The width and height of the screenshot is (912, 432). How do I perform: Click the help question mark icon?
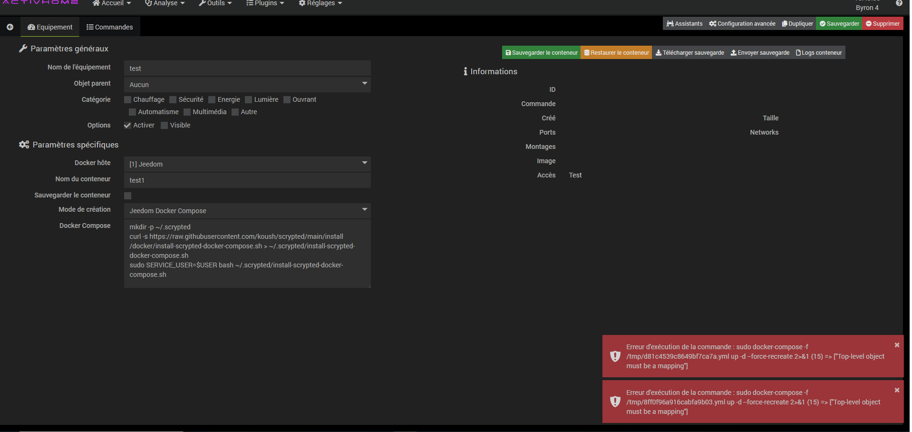[x=899, y=3]
